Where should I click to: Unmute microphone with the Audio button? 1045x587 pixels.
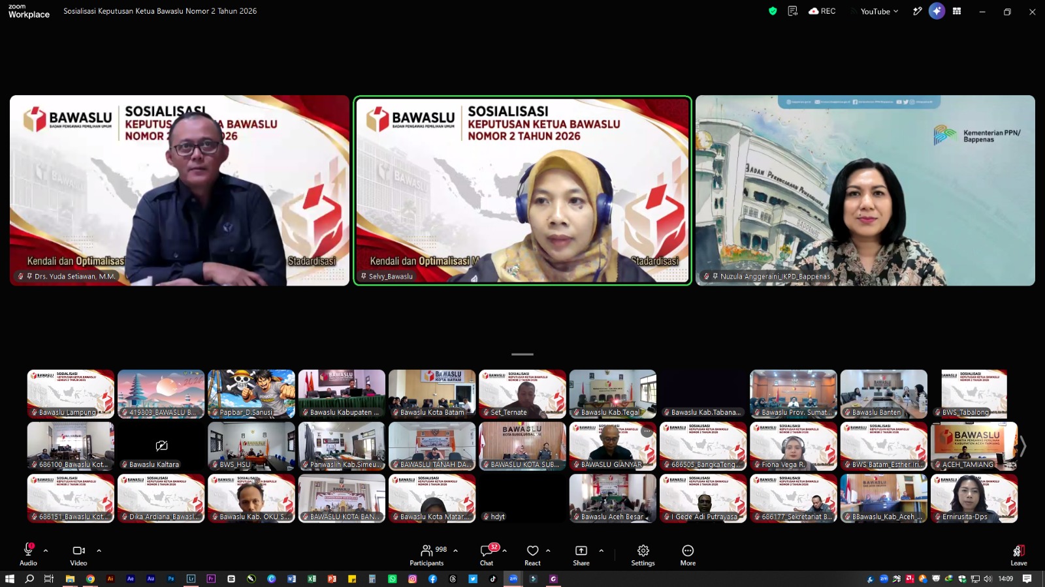28,554
